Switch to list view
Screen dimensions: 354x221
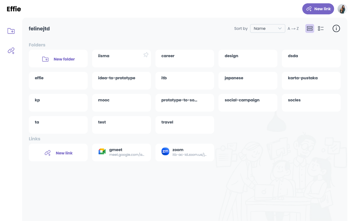(321, 28)
